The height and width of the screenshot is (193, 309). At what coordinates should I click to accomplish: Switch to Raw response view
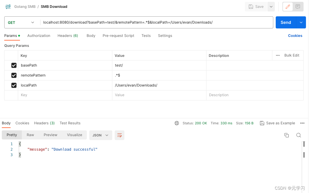point(30,135)
